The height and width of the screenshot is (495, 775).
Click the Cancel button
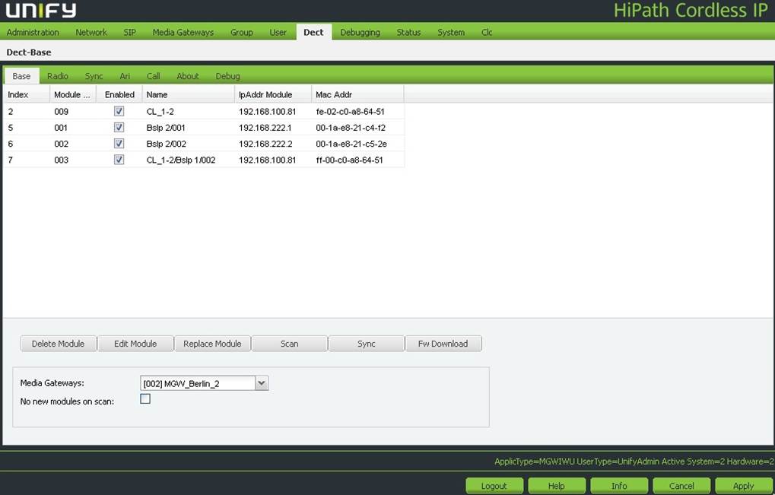click(681, 486)
